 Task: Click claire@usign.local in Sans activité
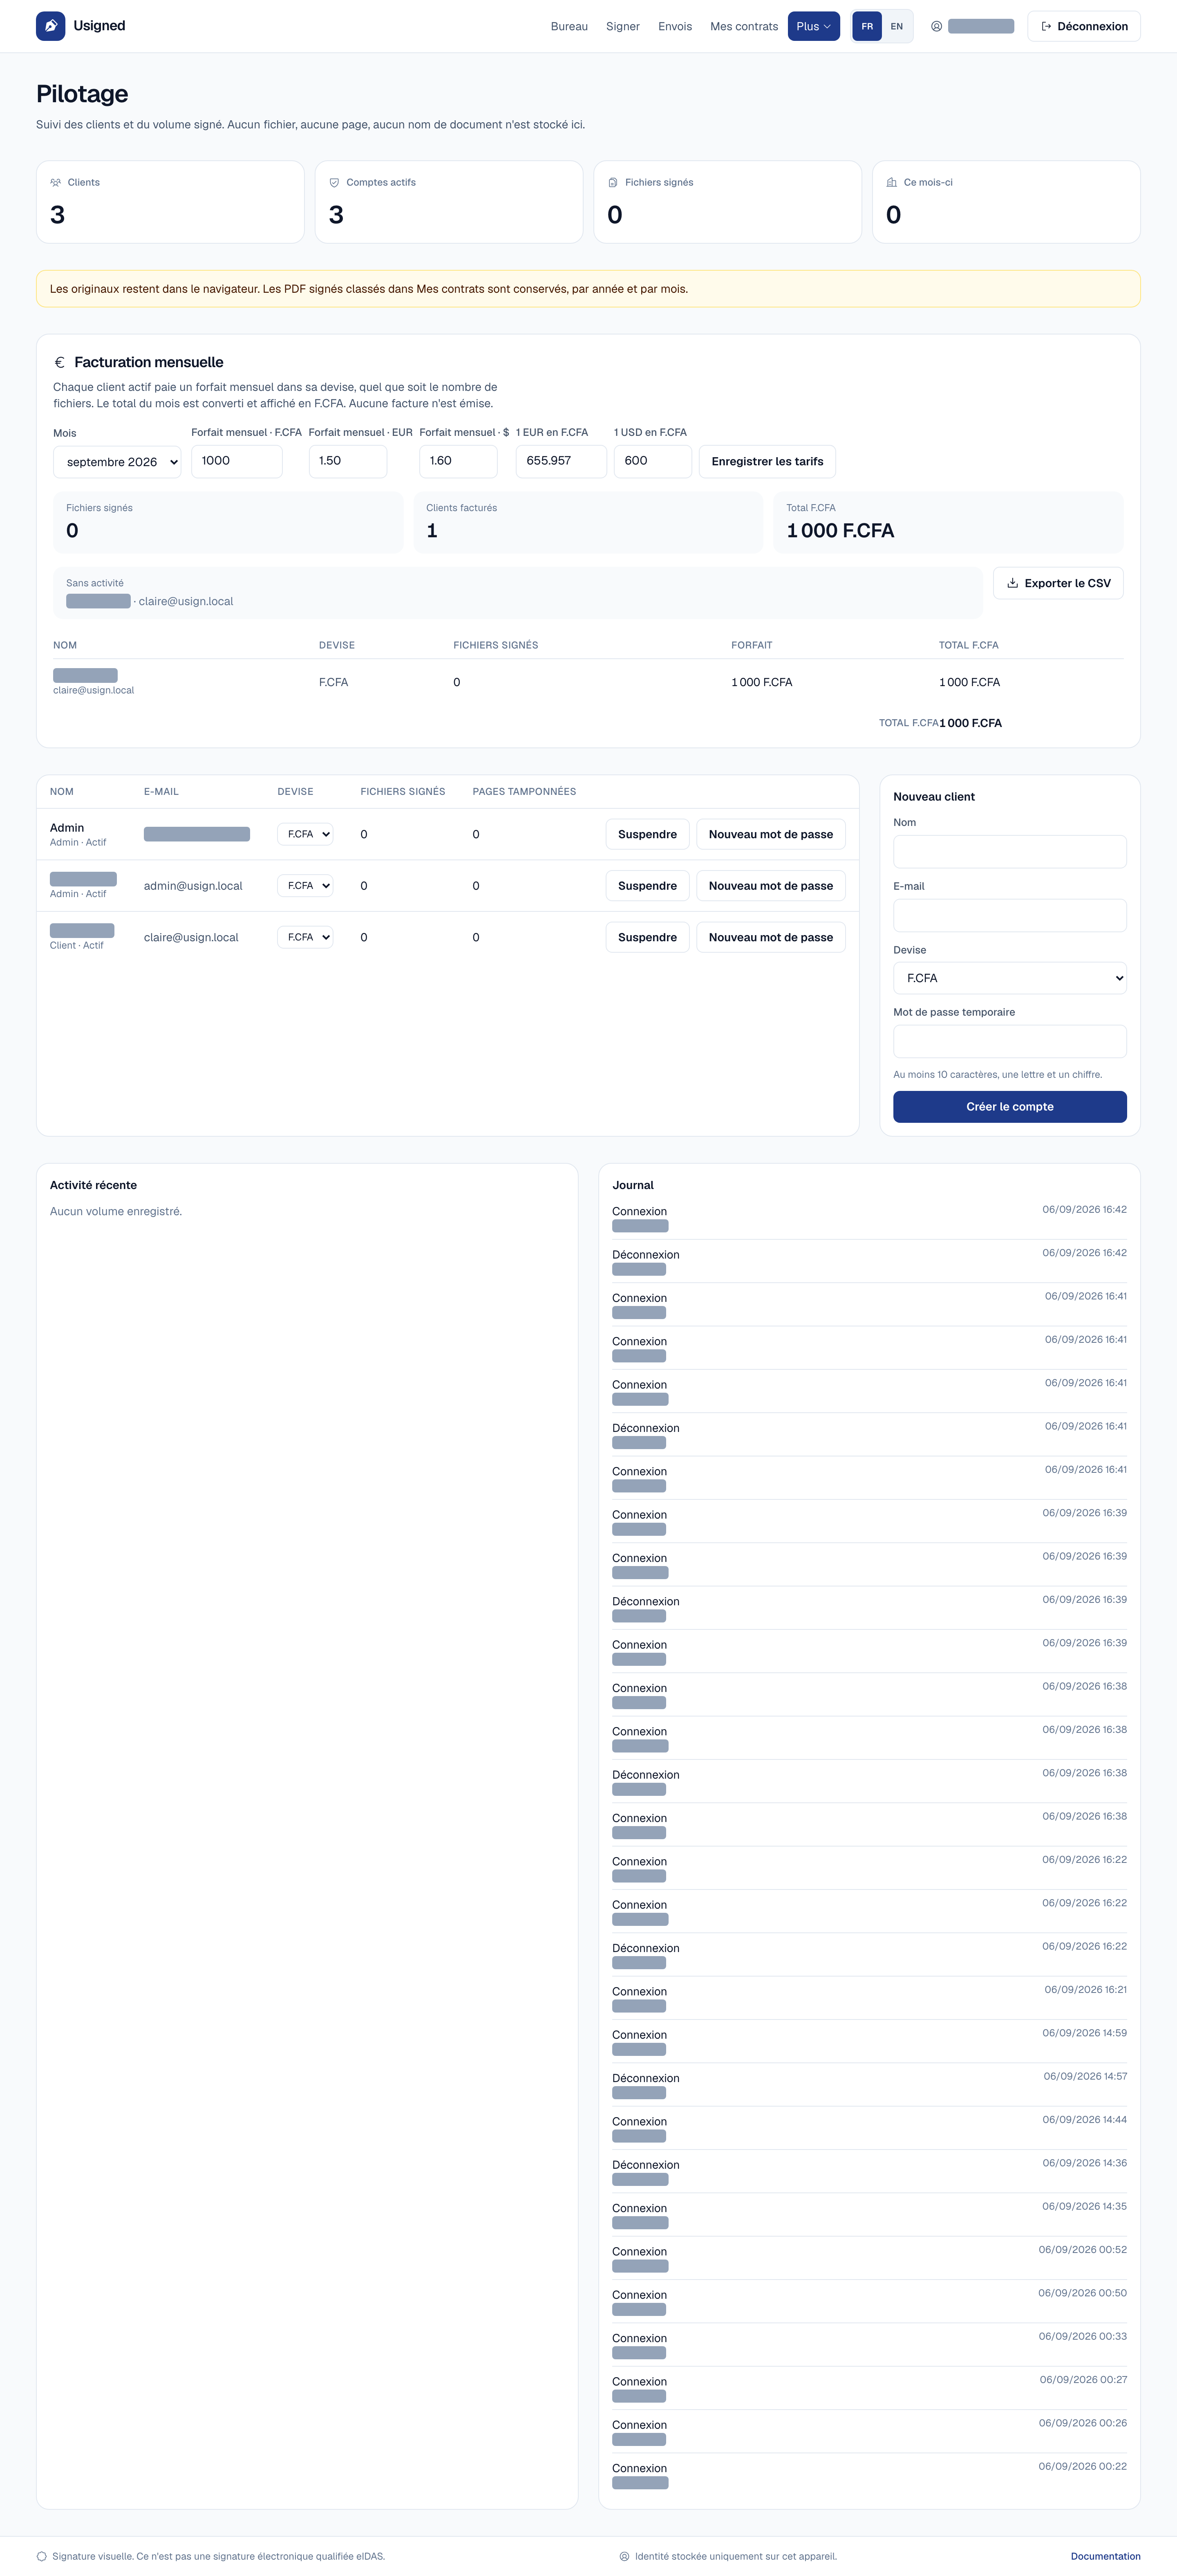[186, 602]
